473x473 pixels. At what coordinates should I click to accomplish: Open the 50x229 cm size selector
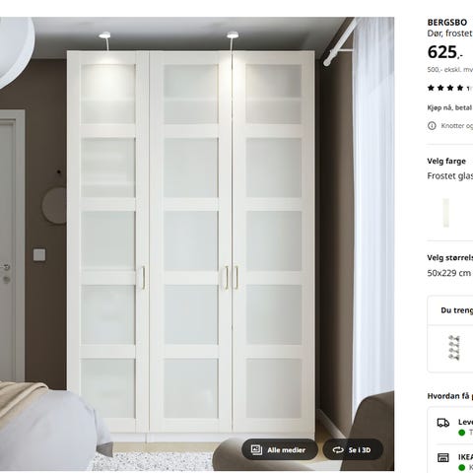pos(449,273)
